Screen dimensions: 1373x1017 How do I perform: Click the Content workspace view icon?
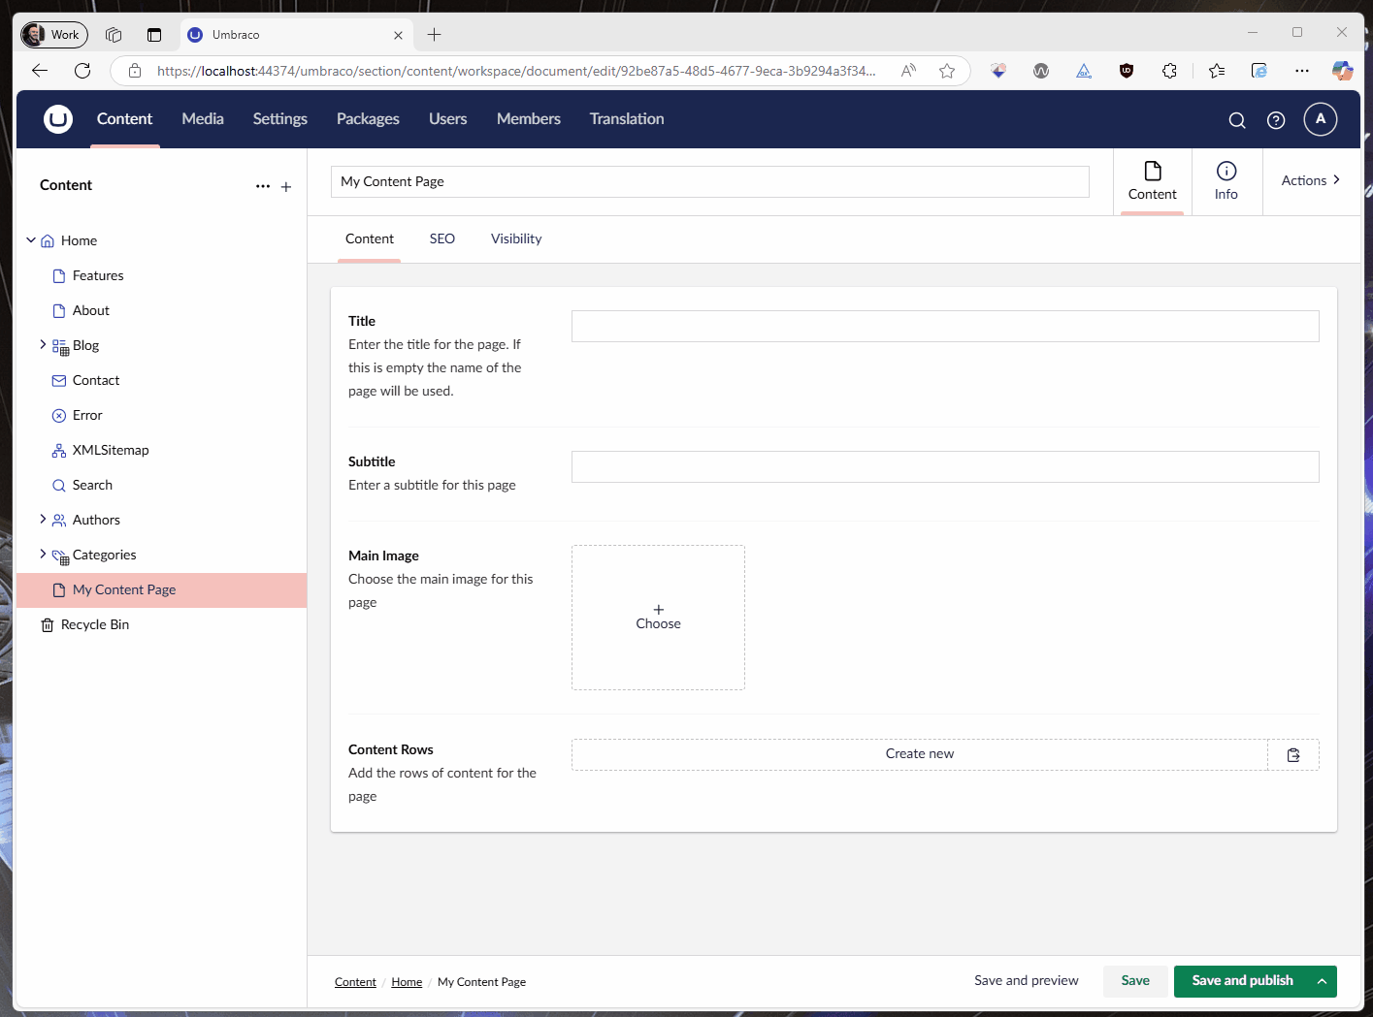[x=1153, y=181]
